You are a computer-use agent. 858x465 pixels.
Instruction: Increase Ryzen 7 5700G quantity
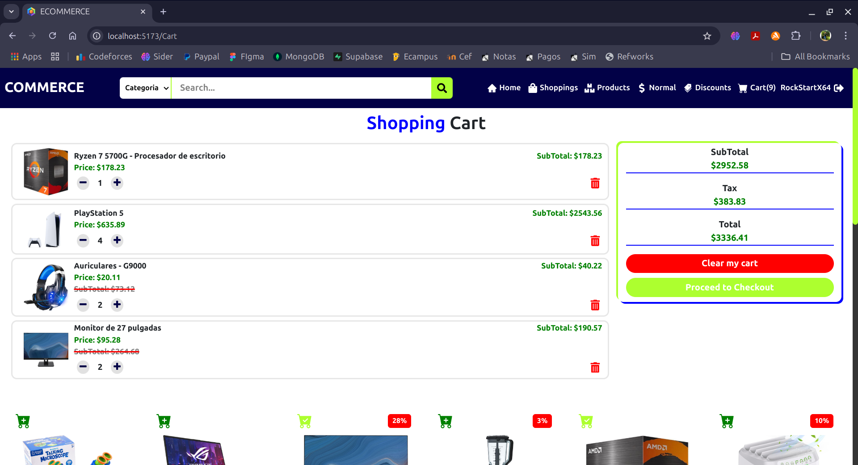117,183
